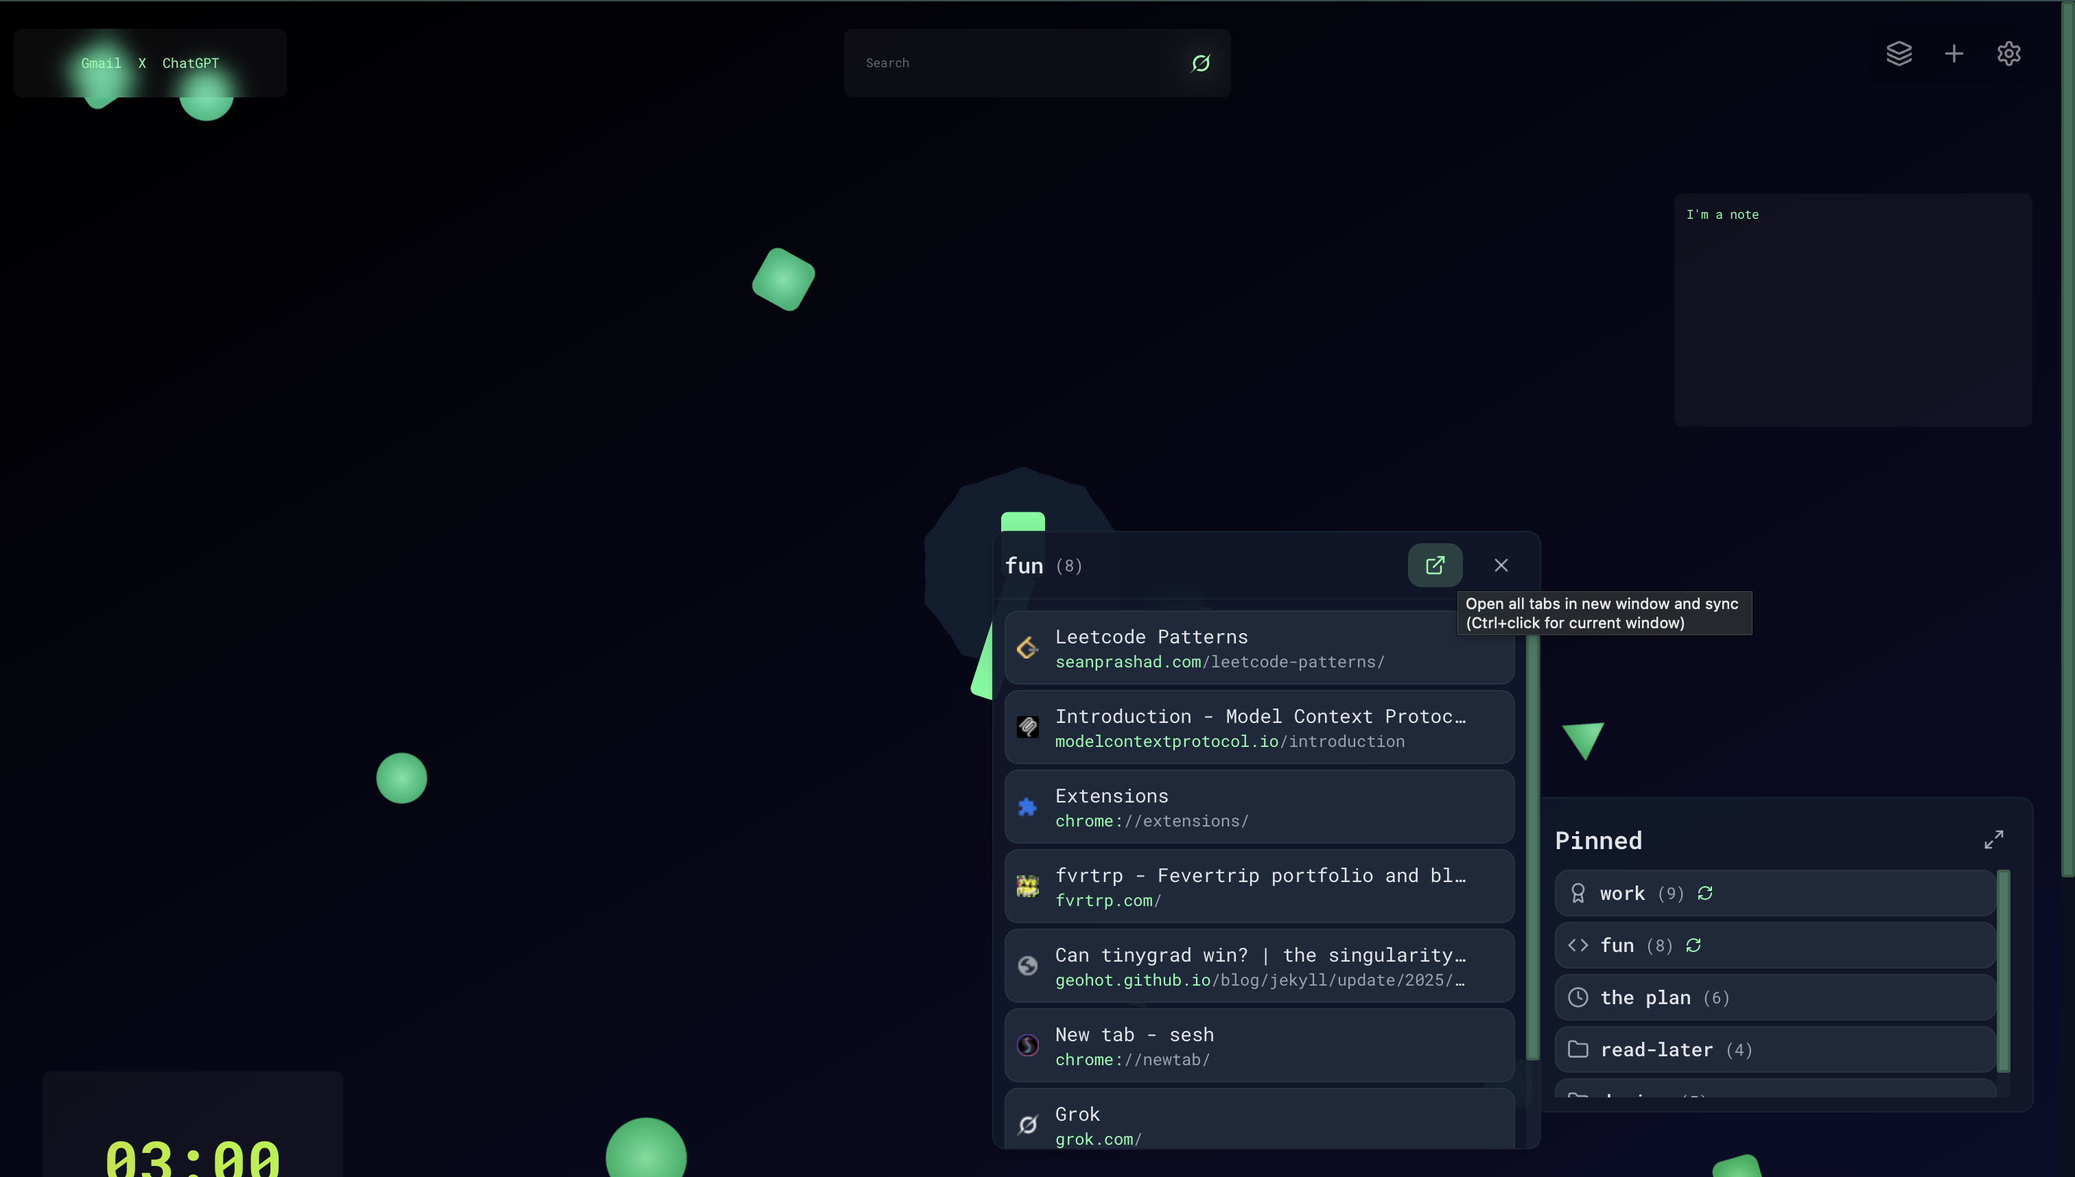Click the layers stack icon
This screenshot has width=2075, height=1177.
(x=1899, y=53)
